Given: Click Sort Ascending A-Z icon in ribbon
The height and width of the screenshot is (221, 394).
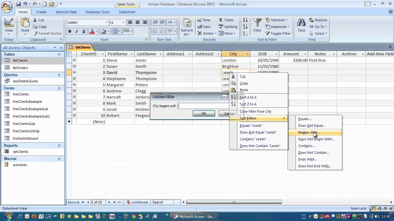Looking at the screenshot, I should [x=245, y=20].
